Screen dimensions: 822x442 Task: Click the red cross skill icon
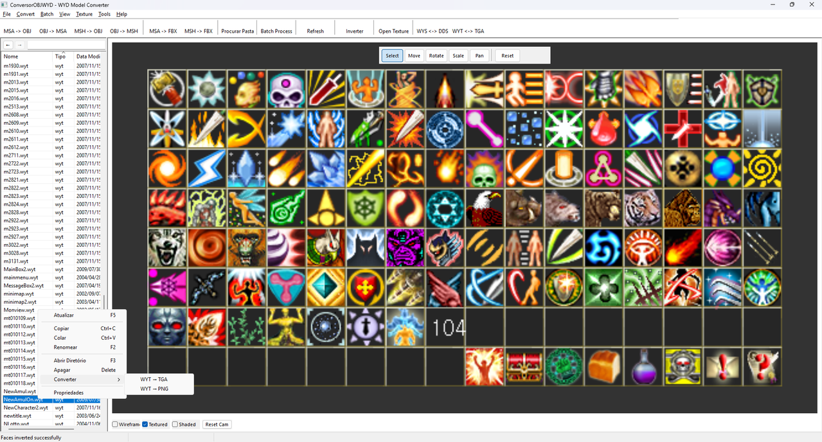point(683,129)
